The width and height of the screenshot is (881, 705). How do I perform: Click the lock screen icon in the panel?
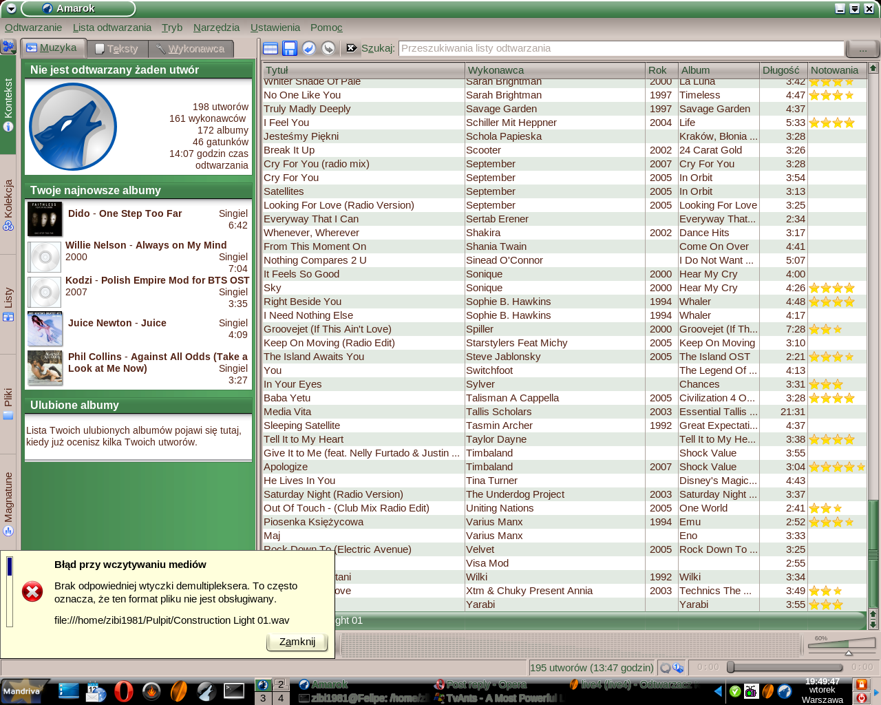tap(860, 684)
